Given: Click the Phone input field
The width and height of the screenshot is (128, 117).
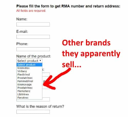Looking at the screenshot, I should tap(33, 49).
